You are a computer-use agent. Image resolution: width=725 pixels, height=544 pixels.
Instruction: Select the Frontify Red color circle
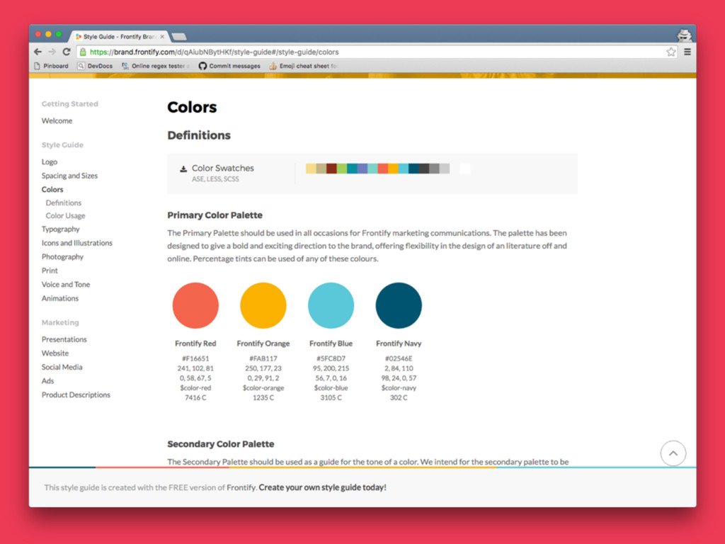pos(195,305)
